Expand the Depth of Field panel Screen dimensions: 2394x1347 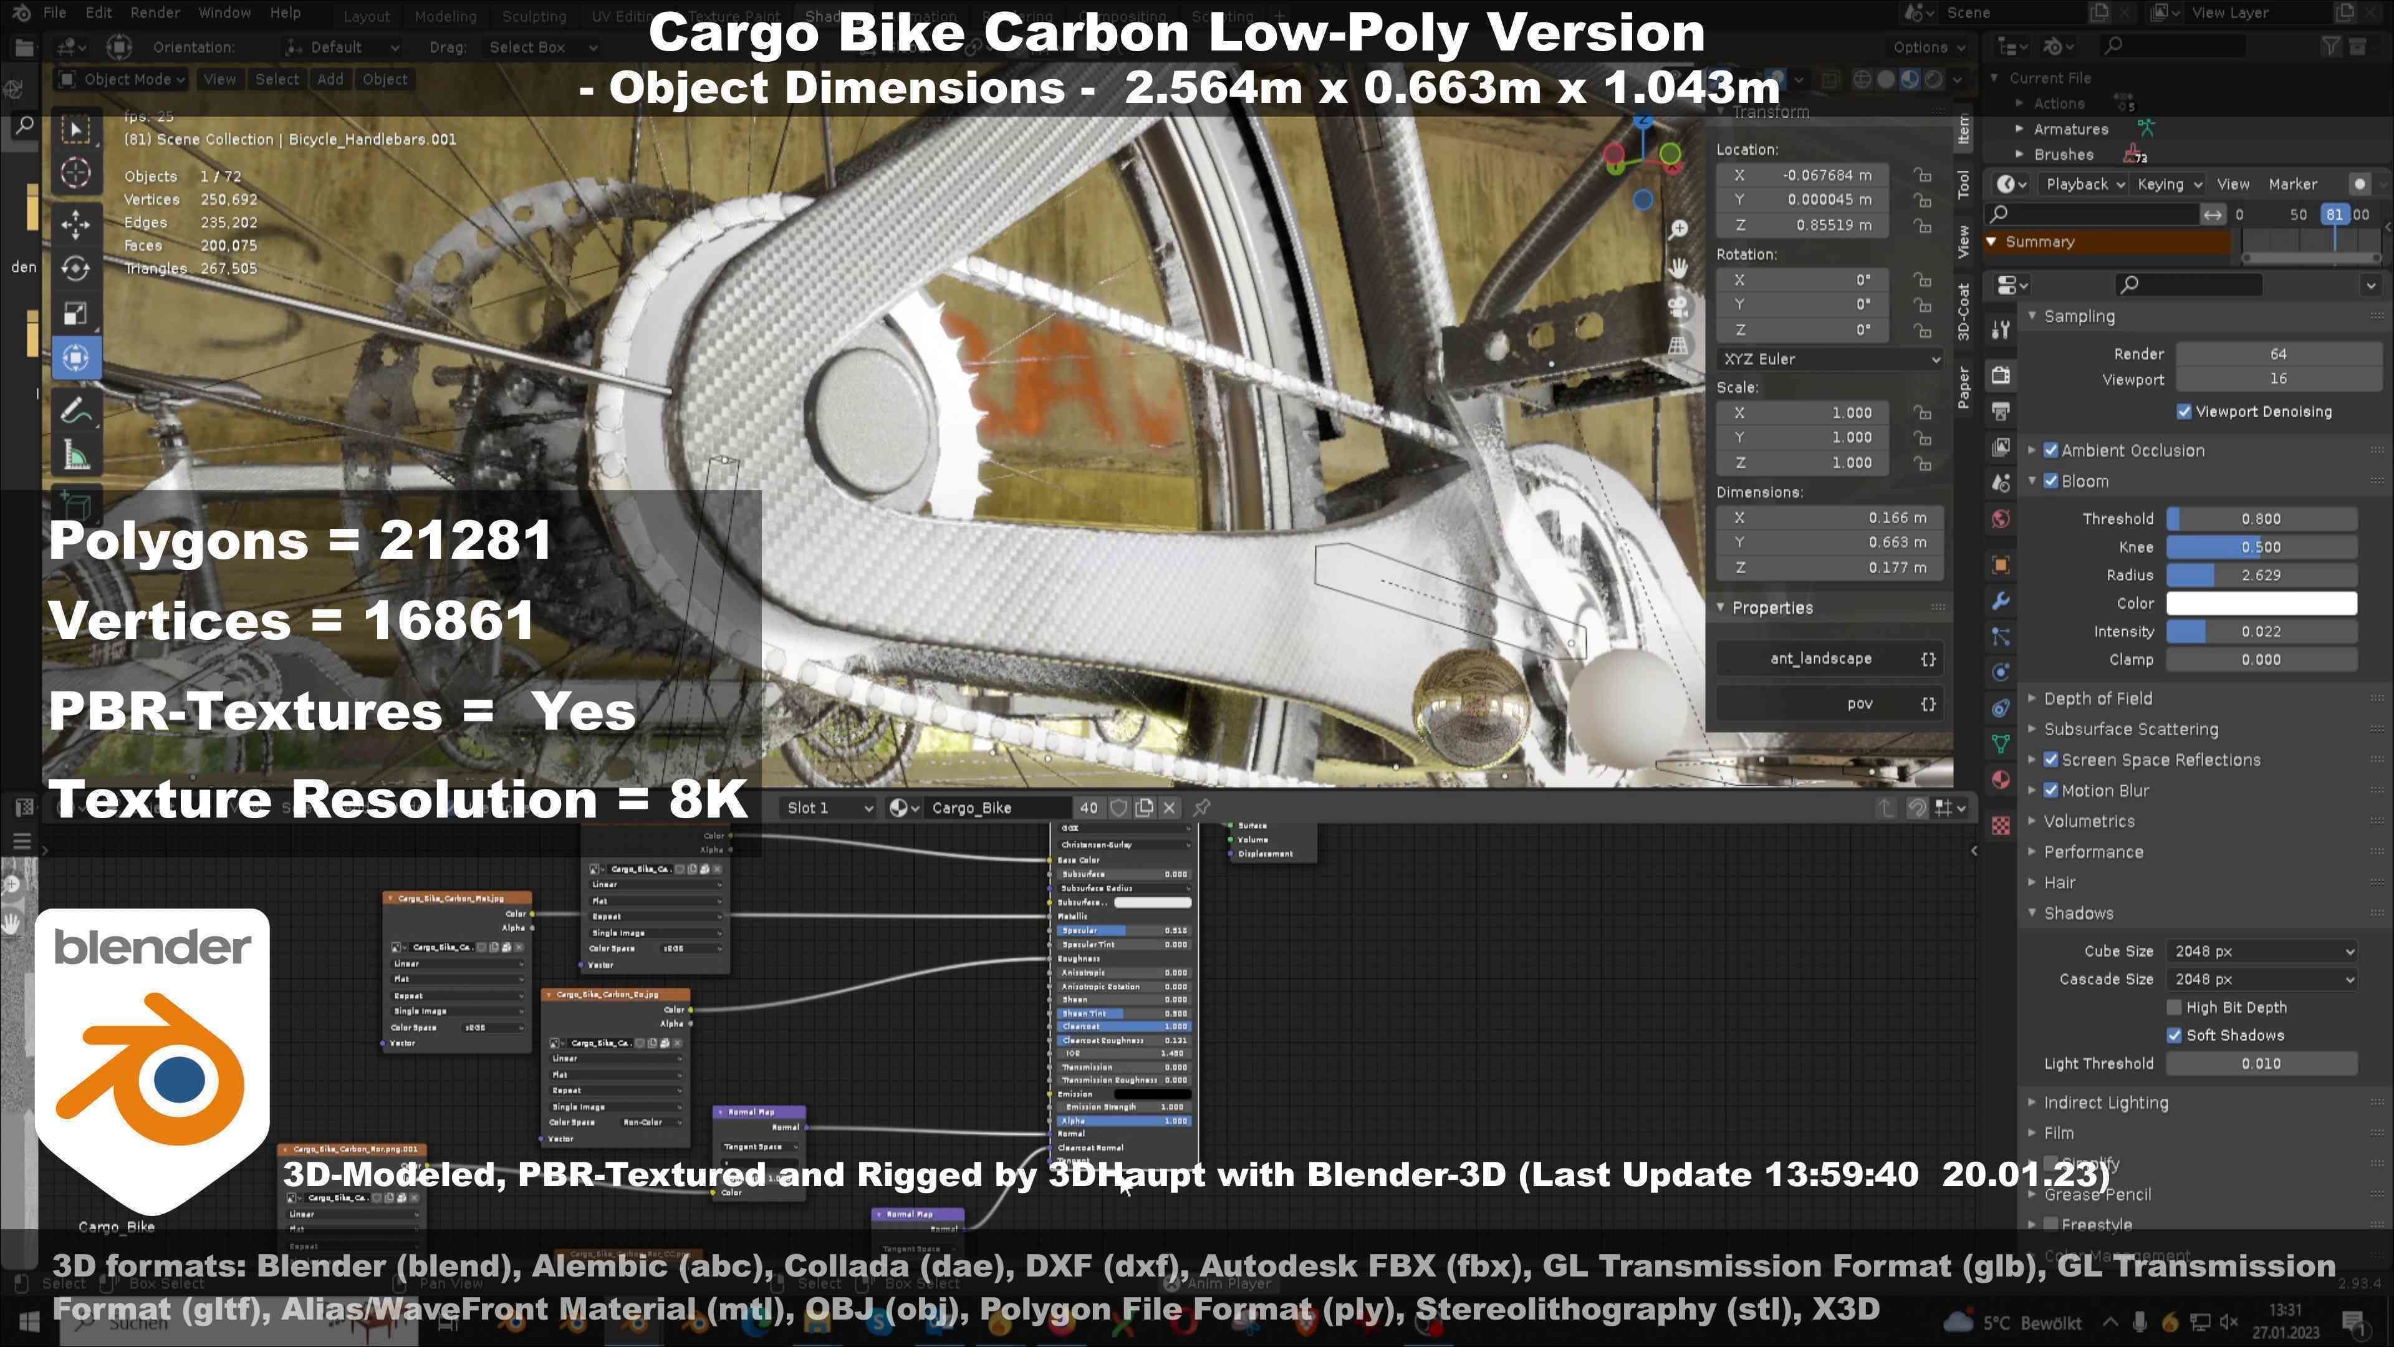(2097, 699)
